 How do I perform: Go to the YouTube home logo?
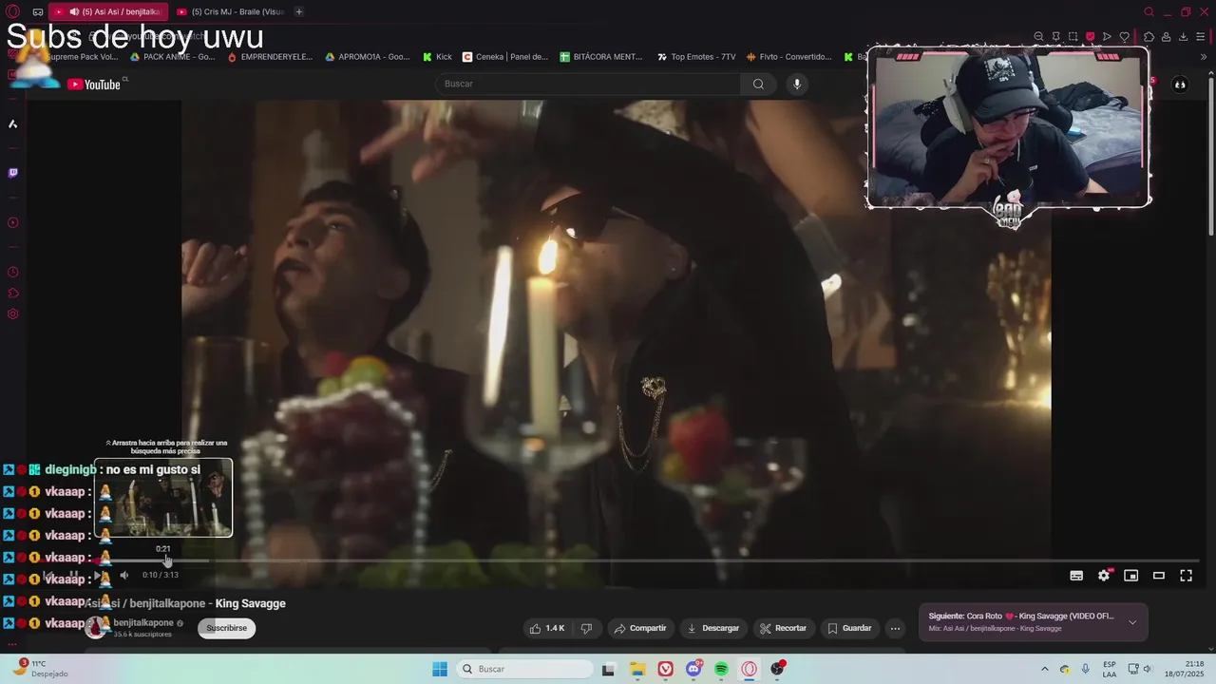[93, 85]
